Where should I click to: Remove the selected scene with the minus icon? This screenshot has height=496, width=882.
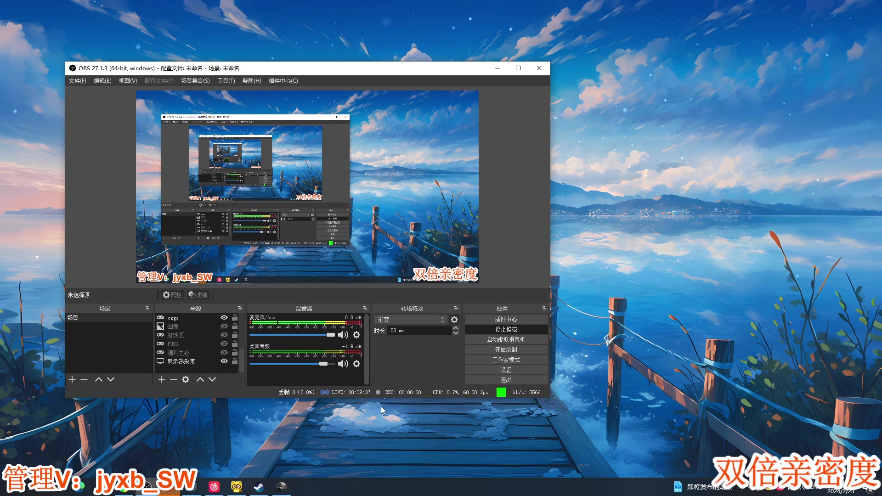click(84, 379)
